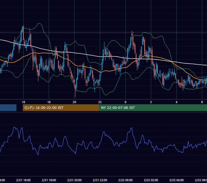
Task: Click the blue session bar before ロンドン
Action: coord(8,108)
